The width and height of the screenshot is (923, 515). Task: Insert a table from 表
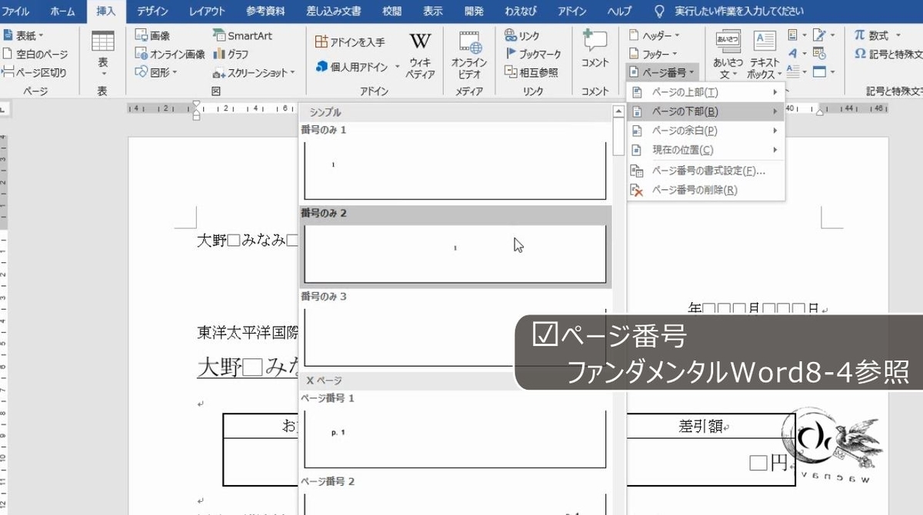103,52
